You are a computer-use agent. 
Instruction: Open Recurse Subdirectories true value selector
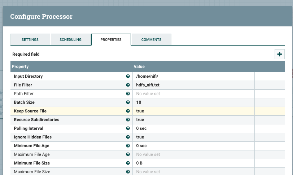coord(193,120)
